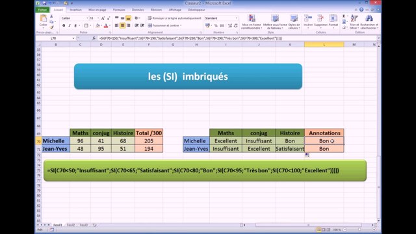416x234 pixels.
Task: Click the decrease indent icon
Action: (x=136, y=25)
